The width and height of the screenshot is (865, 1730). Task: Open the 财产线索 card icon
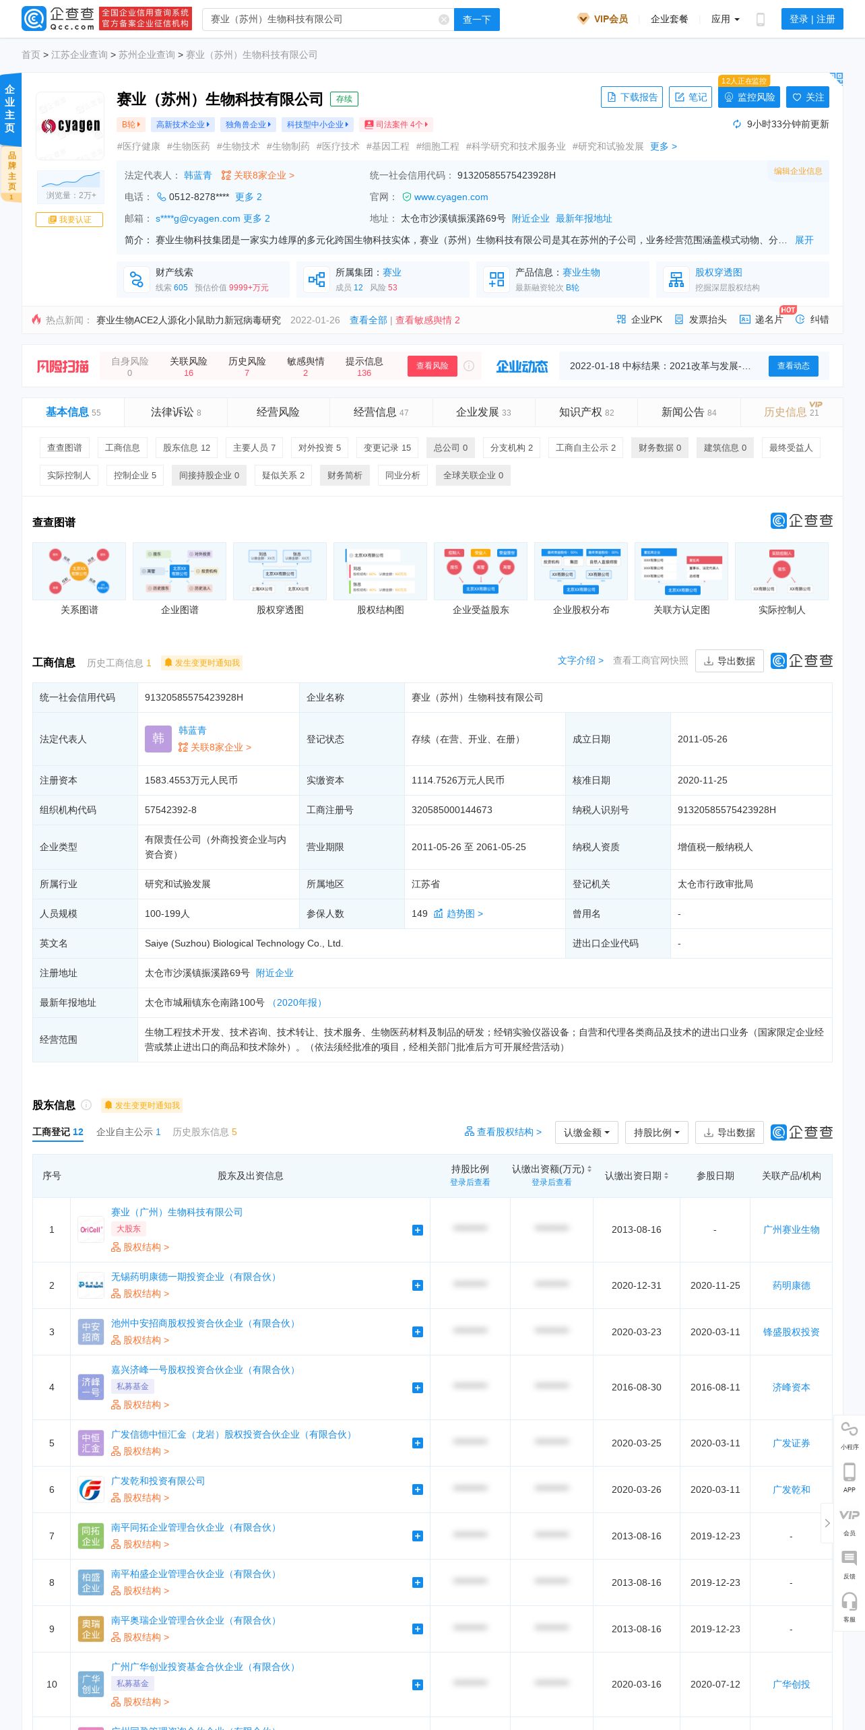point(137,280)
